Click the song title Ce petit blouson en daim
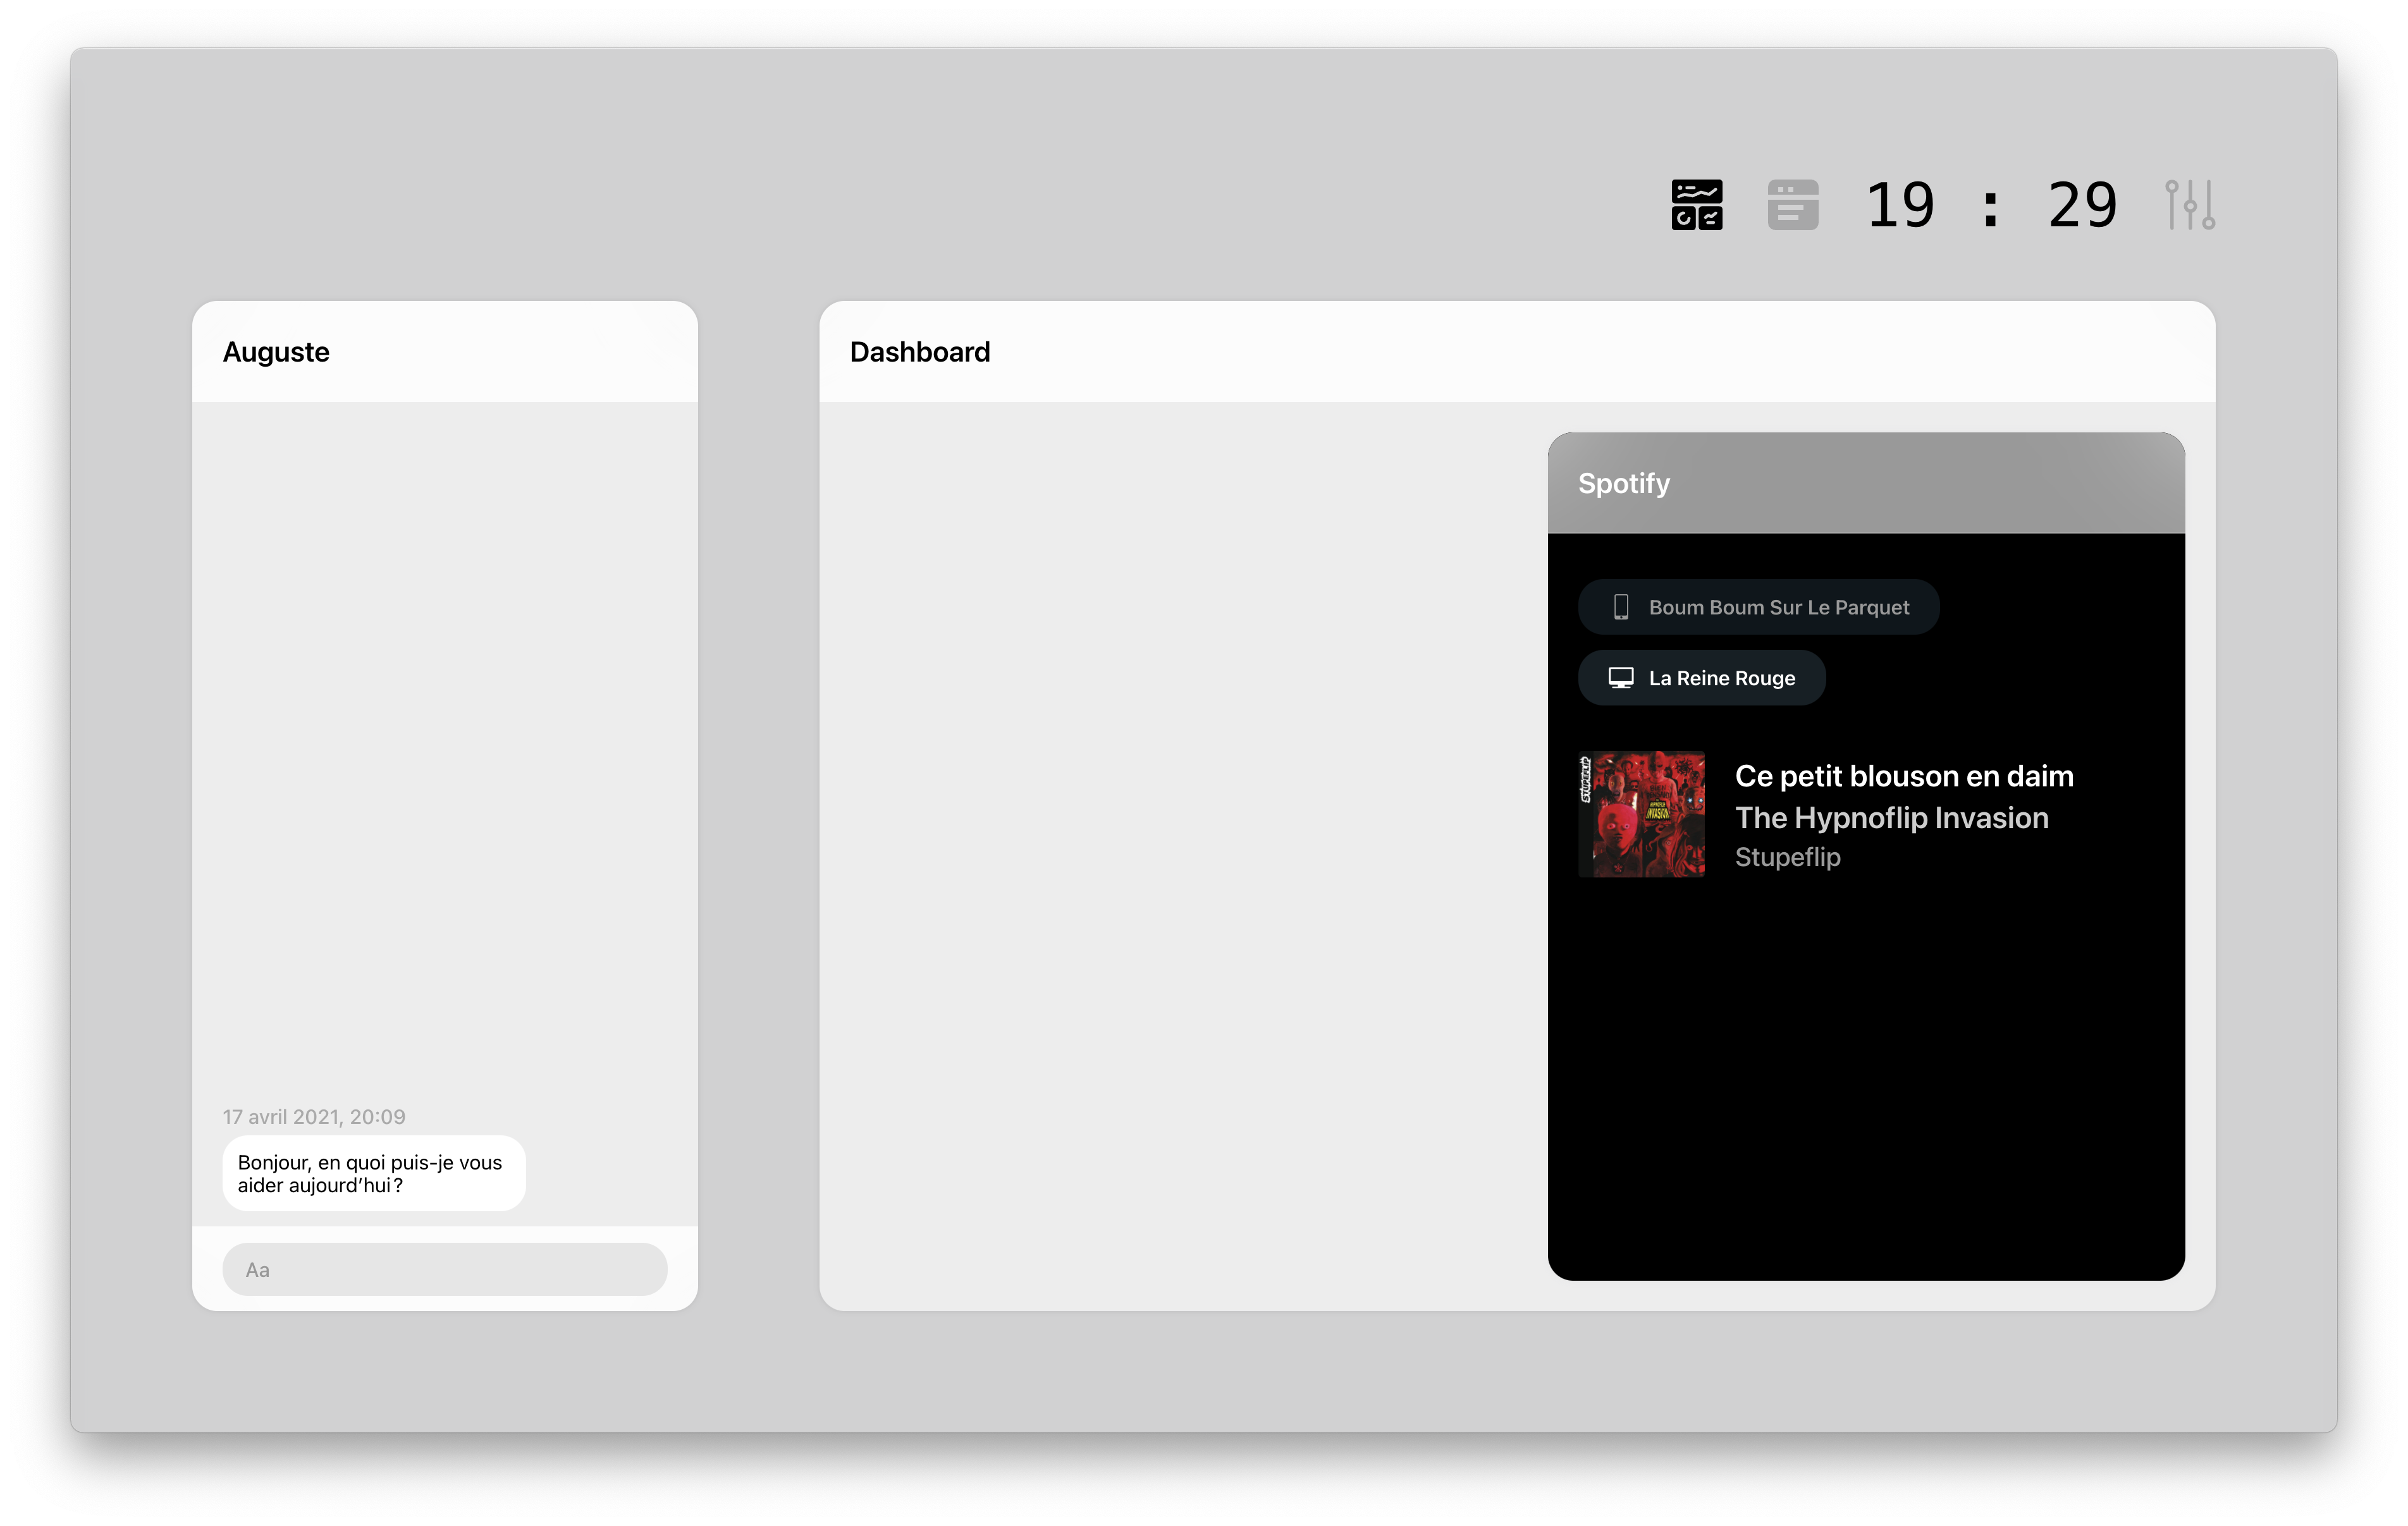The height and width of the screenshot is (1526, 2408). [1903, 776]
